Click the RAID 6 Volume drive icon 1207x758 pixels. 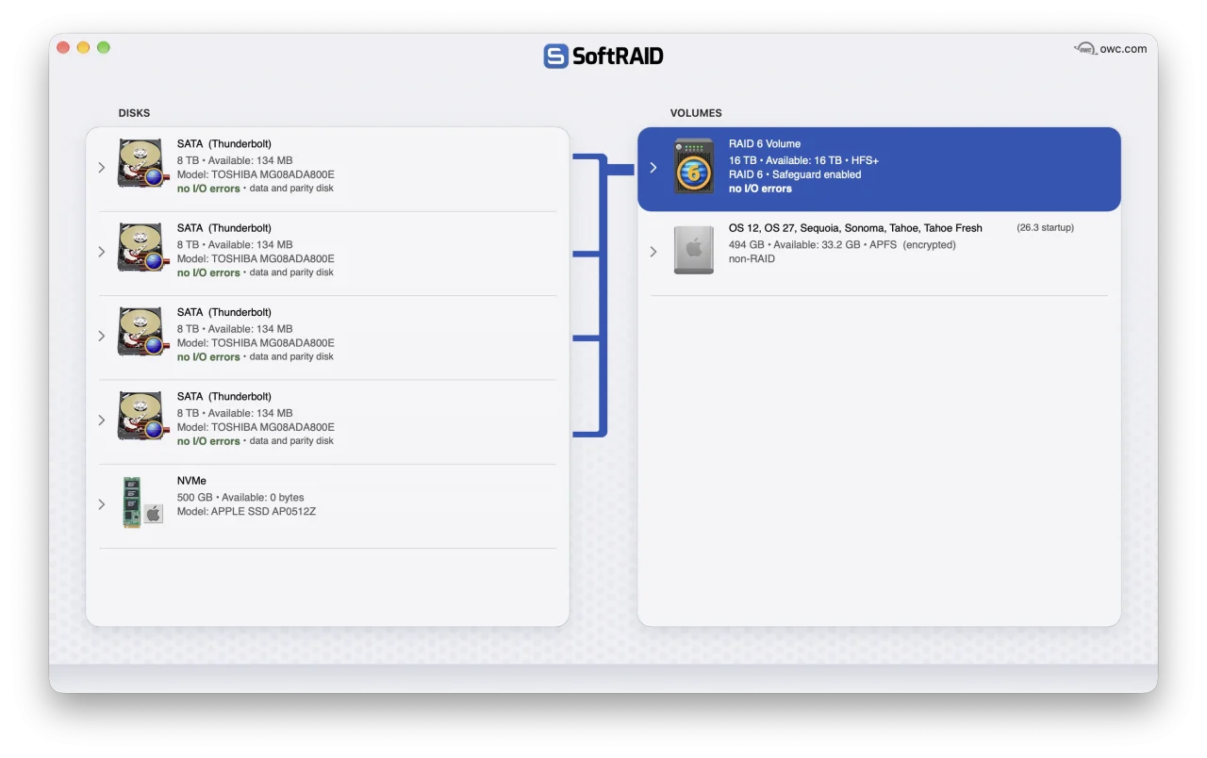pyautogui.click(x=694, y=167)
